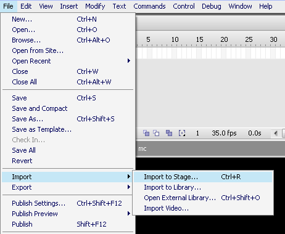Open the Insert menu
285x234 pixels.
coord(69,6)
